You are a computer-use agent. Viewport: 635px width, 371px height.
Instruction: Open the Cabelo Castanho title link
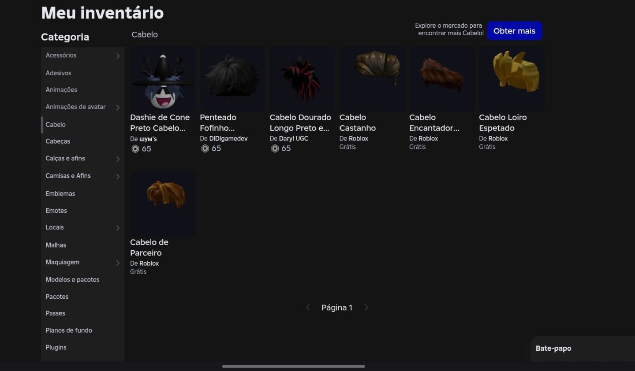point(358,123)
